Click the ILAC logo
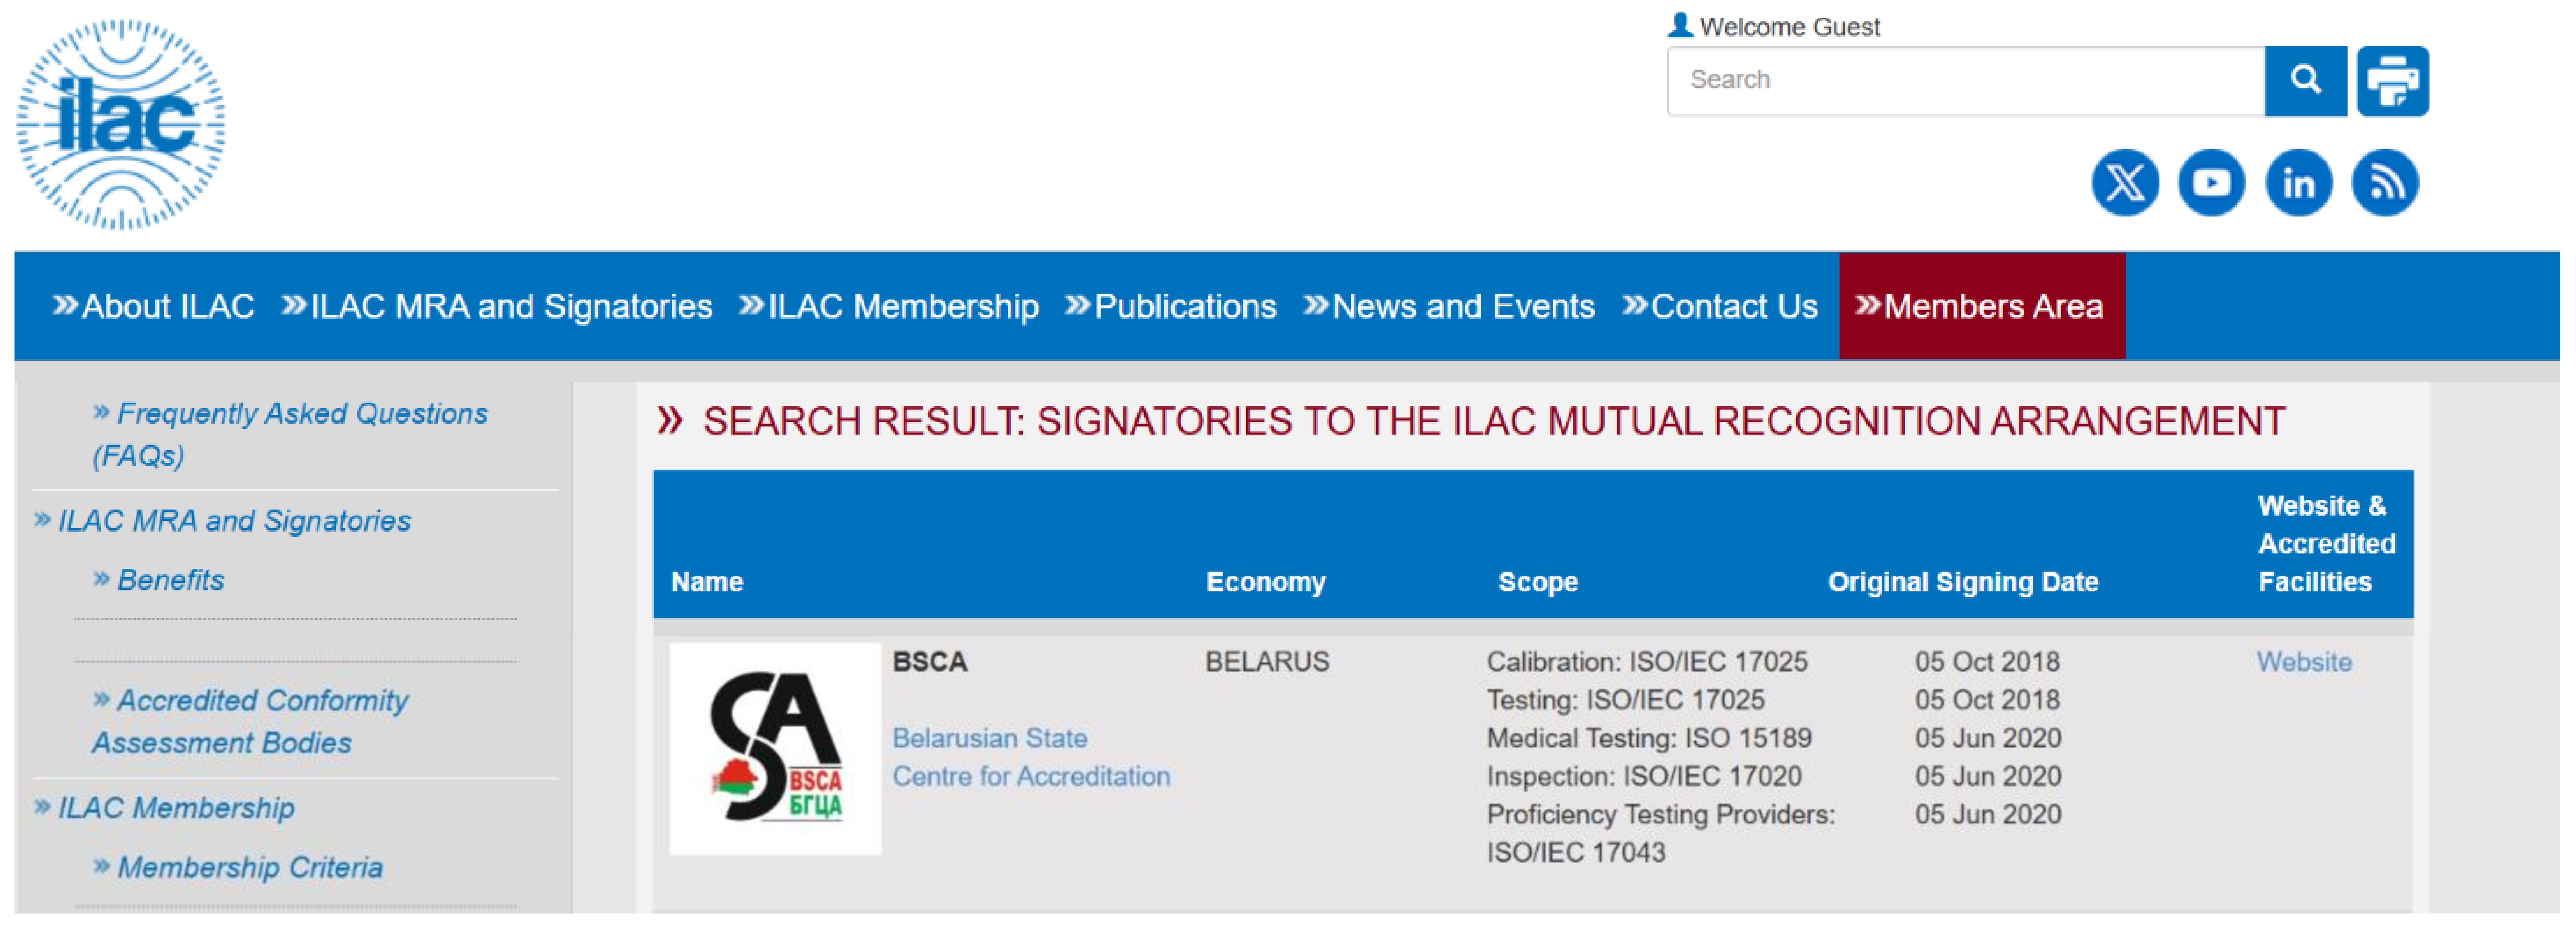 [x=121, y=125]
